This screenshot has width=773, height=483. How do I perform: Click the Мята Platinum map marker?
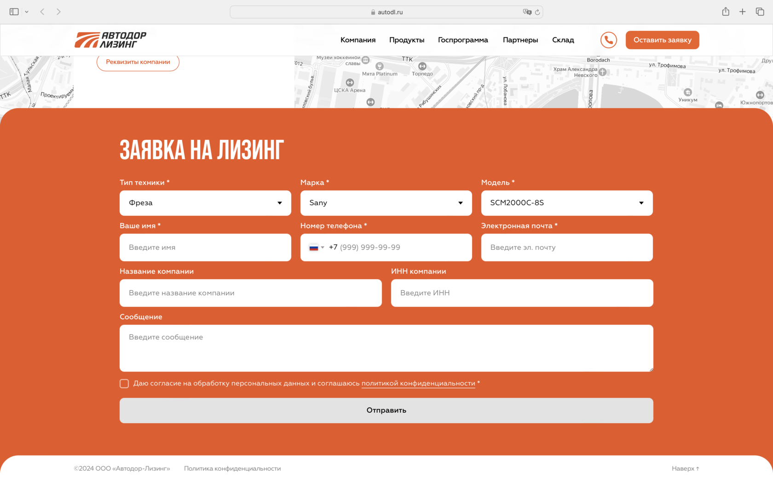pos(380,66)
